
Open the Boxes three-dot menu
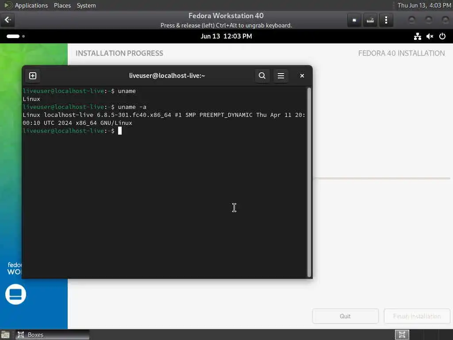[x=386, y=20]
